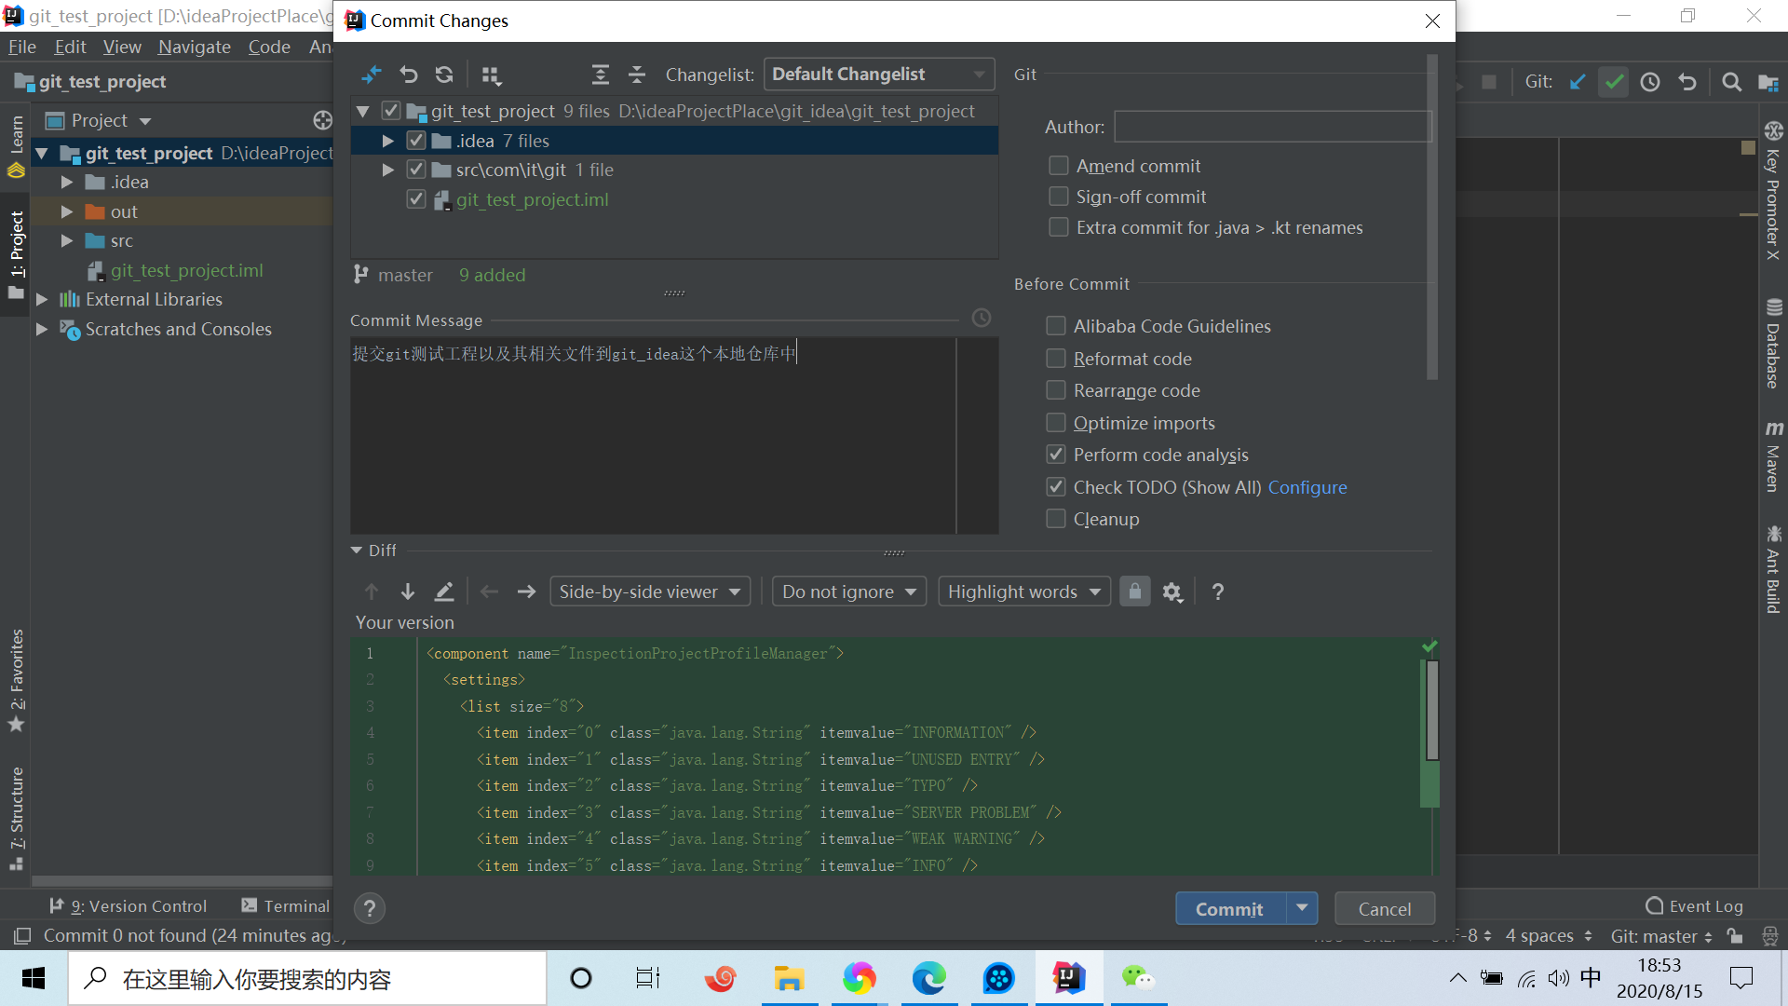The width and height of the screenshot is (1788, 1006).
Task: Open the Navigate menu
Action: point(194,47)
